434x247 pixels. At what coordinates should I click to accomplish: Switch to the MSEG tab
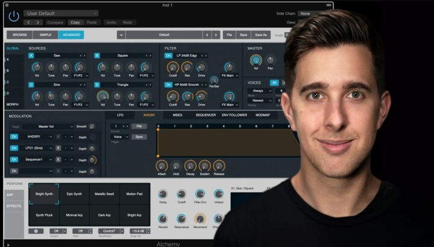[178, 114]
